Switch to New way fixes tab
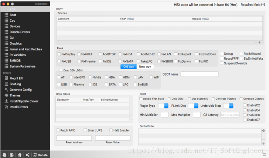269x158 pixels. tap(145, 67)
